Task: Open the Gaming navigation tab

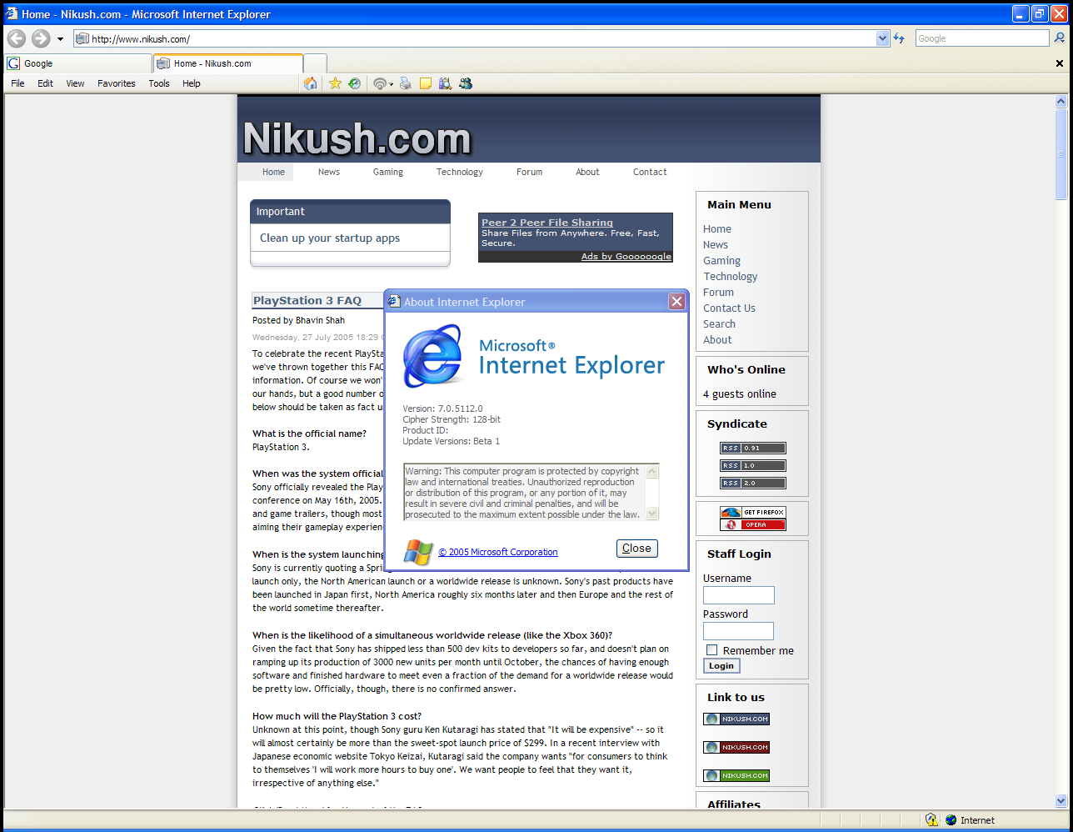Action: click(x=388, y=172)
